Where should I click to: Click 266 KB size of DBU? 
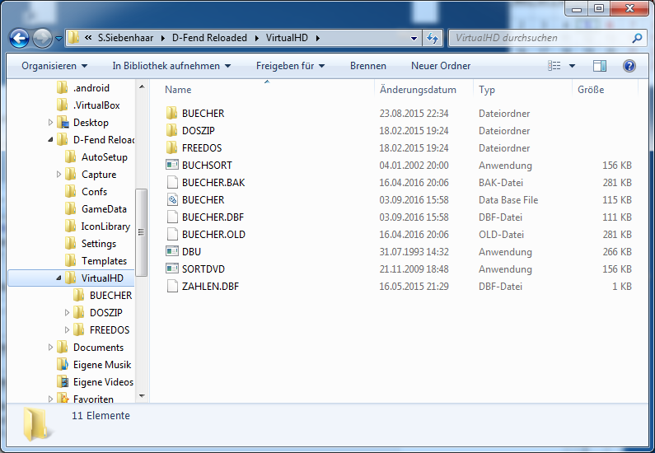(x=616, y=252)
